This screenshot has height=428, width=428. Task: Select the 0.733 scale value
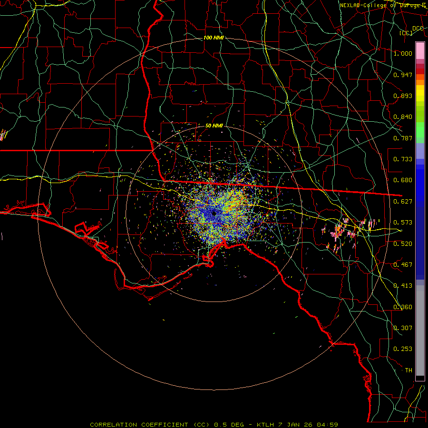[x=403, y=159]
